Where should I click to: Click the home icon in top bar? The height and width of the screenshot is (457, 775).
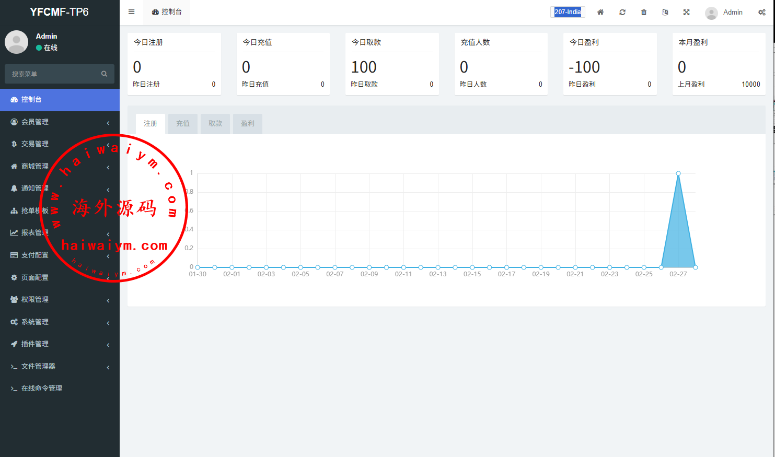(600, 12)
